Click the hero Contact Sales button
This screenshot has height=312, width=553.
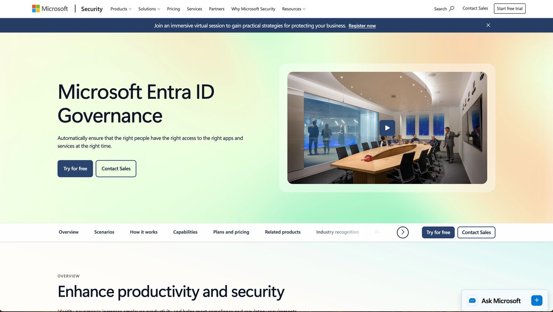[116, 169]
